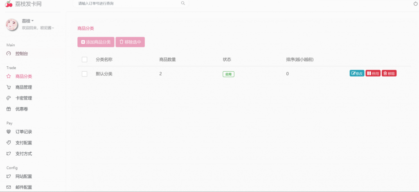Click the 商品分类 page heading

click(x=86, y=28)
